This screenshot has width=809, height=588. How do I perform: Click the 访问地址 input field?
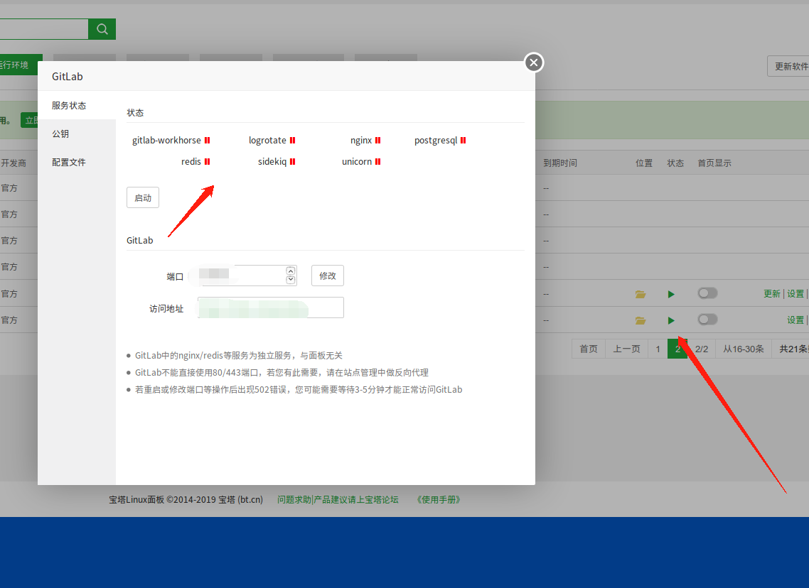tap(271, 307)
